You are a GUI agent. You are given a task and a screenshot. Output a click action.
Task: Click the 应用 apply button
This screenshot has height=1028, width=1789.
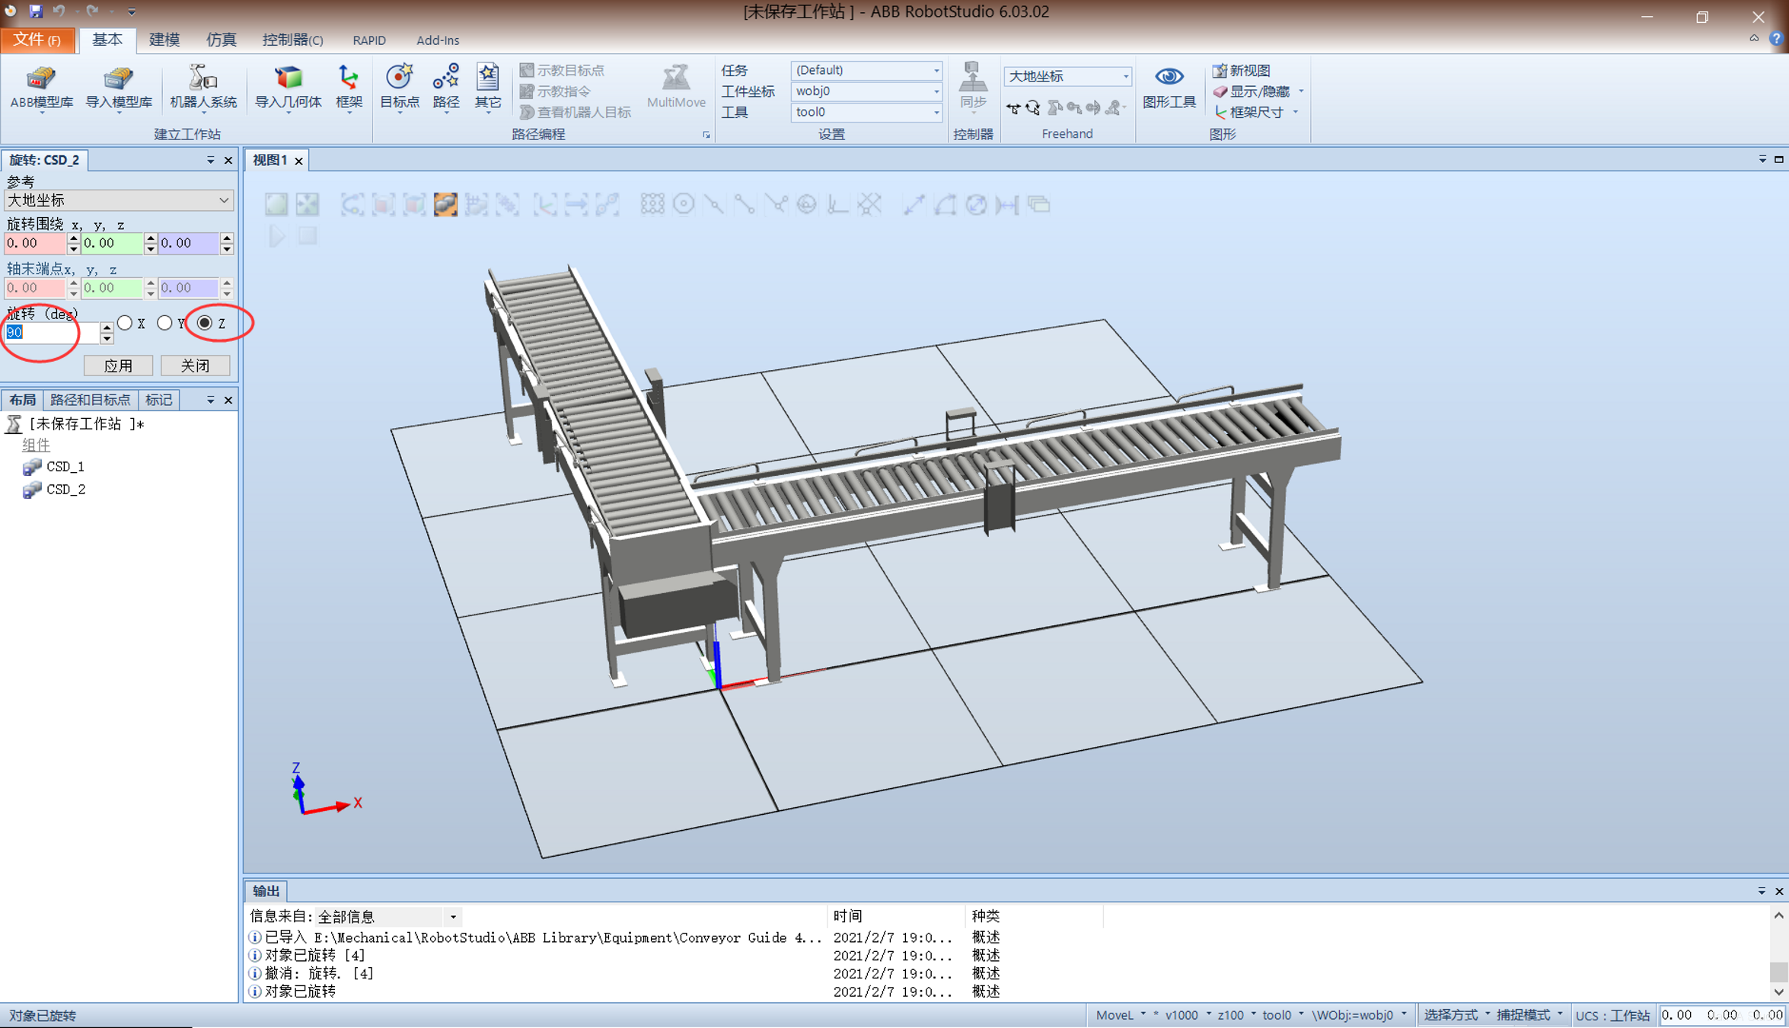pos(118,366)
